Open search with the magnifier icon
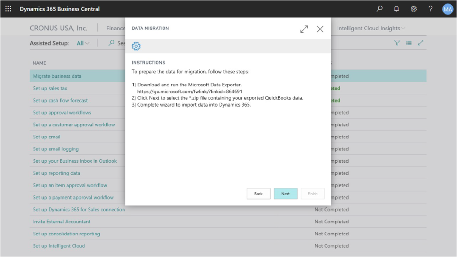The image size is (457, 257). (x=379, y=9)
